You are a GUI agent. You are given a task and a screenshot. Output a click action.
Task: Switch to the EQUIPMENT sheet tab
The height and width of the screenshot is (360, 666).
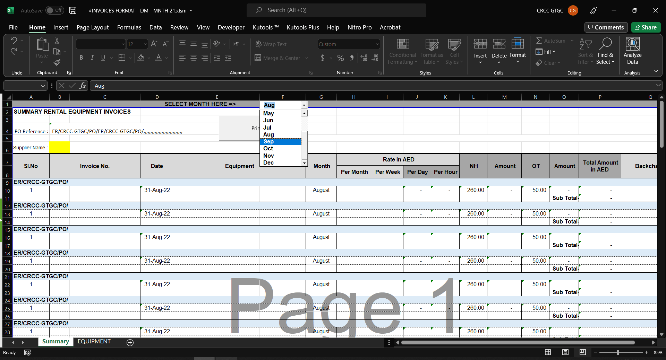[94, 342]
